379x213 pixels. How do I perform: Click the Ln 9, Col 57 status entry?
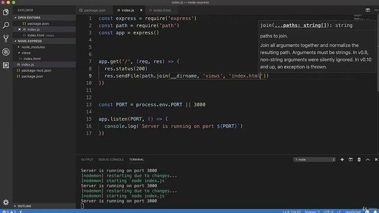[x=292, y=212]
